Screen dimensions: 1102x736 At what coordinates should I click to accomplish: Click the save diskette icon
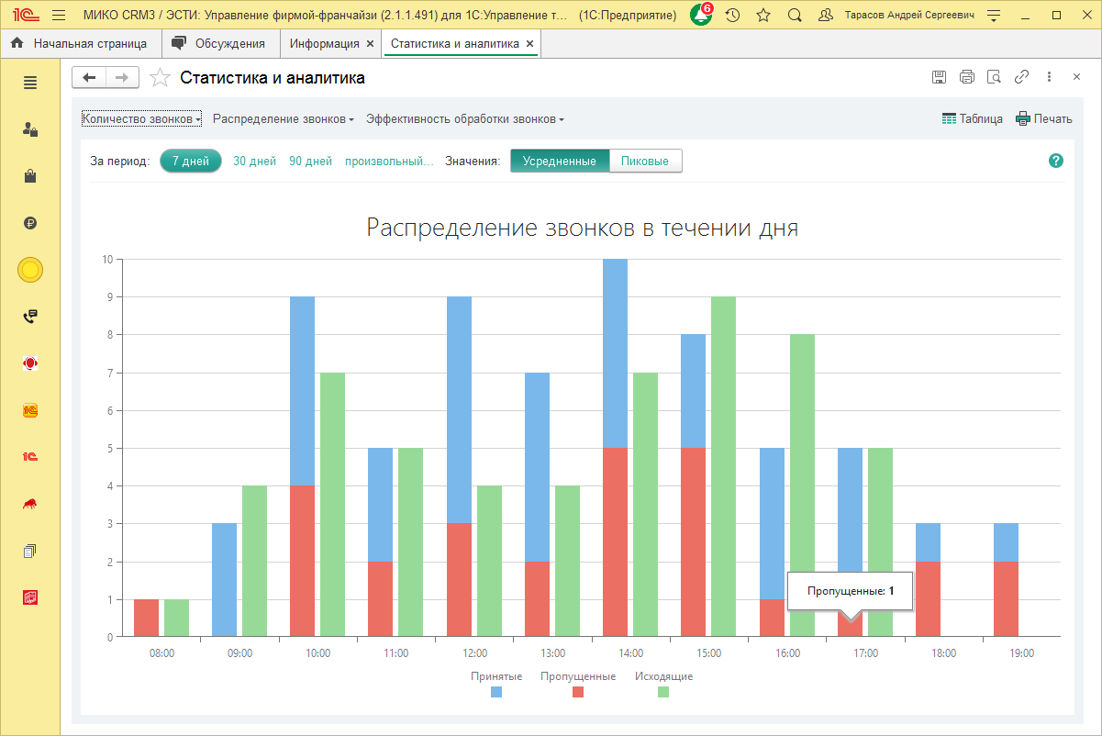click(x=939, y=78)
